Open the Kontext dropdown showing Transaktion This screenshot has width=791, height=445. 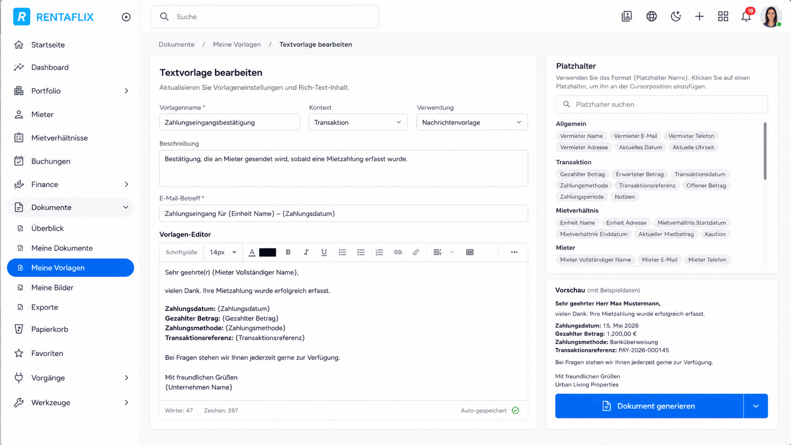tap(358, 122)
